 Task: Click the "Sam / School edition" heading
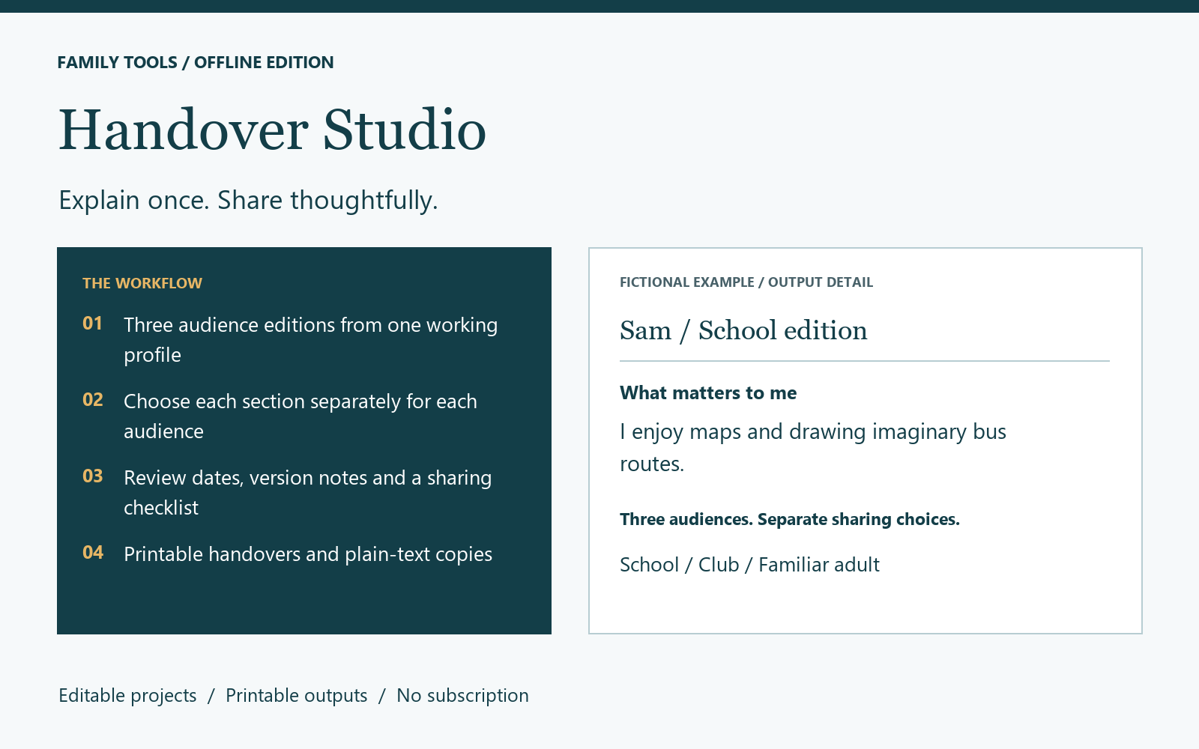[x=743, y=330]
